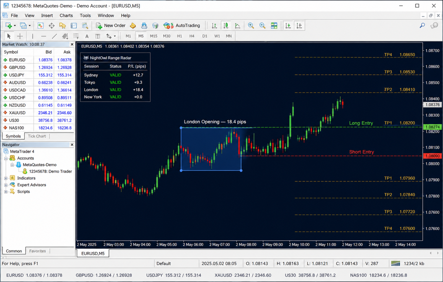Select the blue London Opening range rectangle
This screenshot has height=282, width=443.
point(211,149)
